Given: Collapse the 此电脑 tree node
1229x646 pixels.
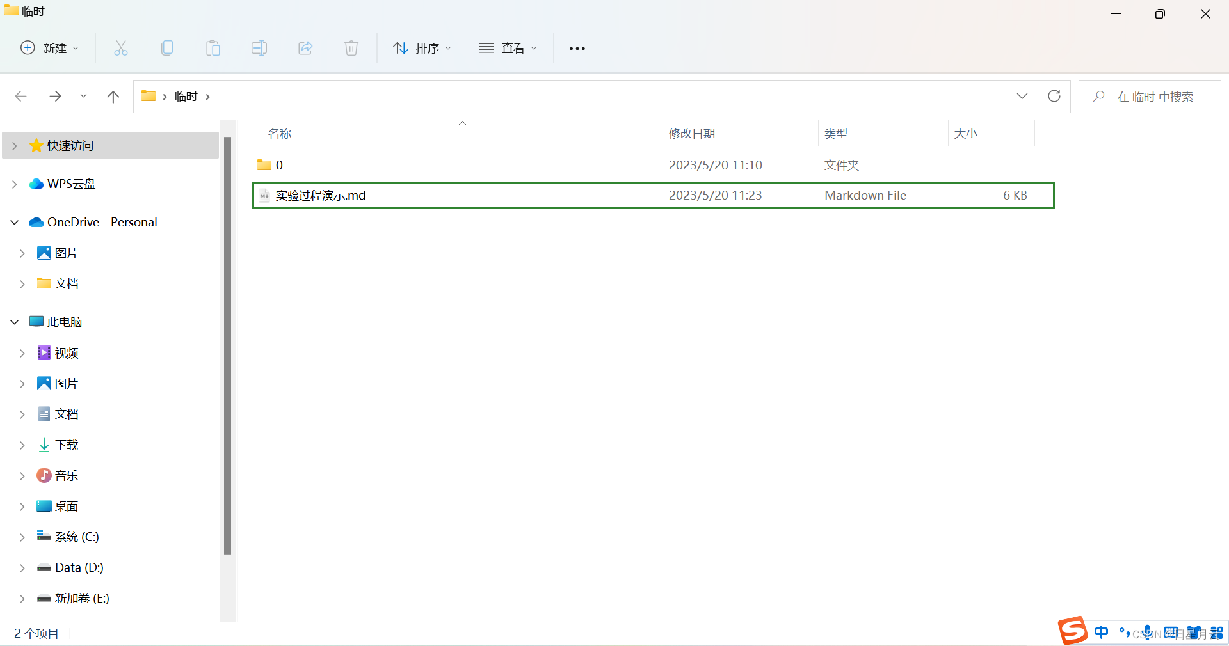Looking at the screenshot, I should tap(15, 322).
